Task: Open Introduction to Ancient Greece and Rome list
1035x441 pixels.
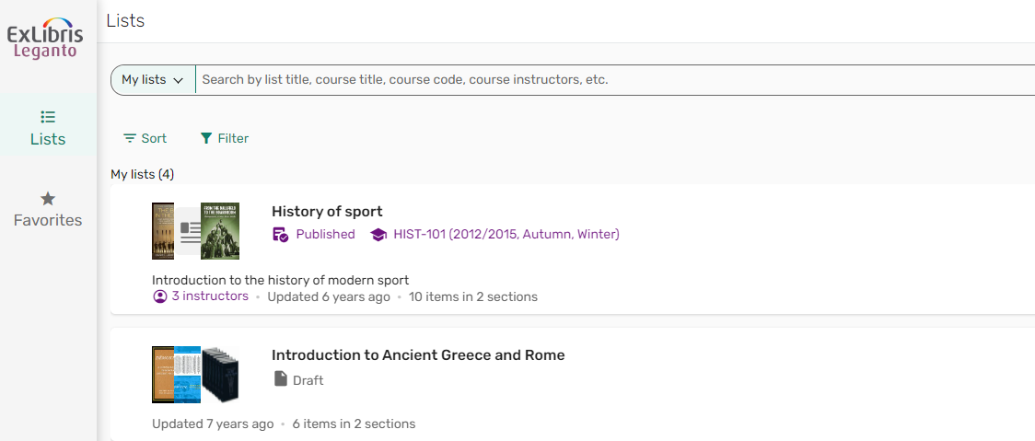Action: point(418,355)
